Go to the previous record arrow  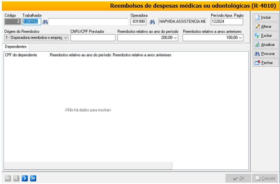16,178
